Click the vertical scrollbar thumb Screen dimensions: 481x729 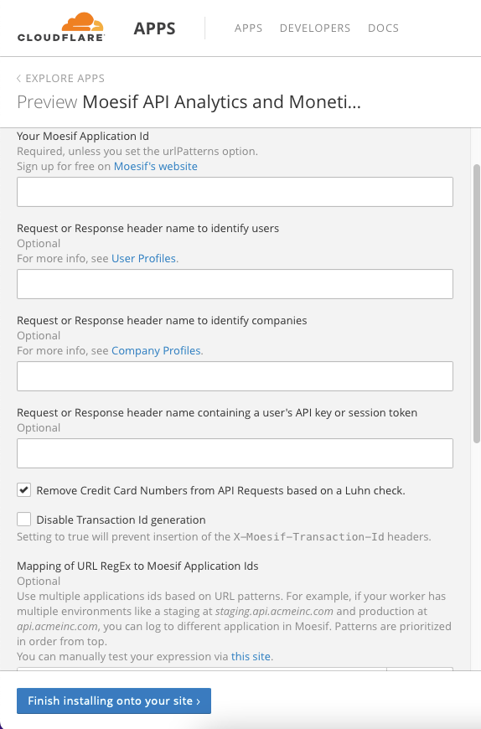pyautogui.click(x=476, y=303)
